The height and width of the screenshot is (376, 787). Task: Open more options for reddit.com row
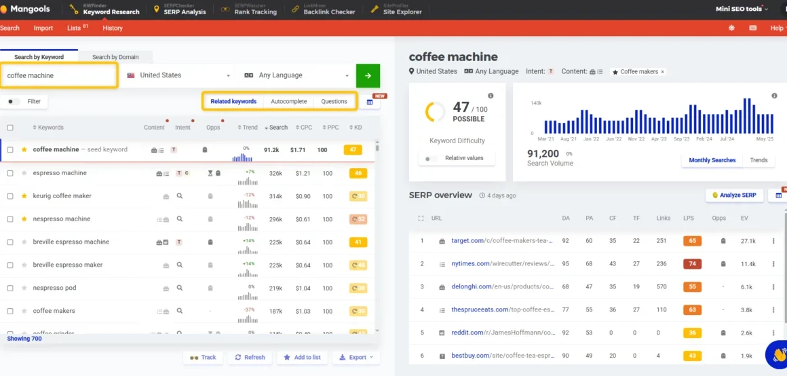click(x=773, y=333)
